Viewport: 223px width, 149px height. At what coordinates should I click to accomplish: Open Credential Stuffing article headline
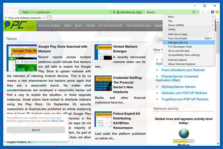(128, 85)
